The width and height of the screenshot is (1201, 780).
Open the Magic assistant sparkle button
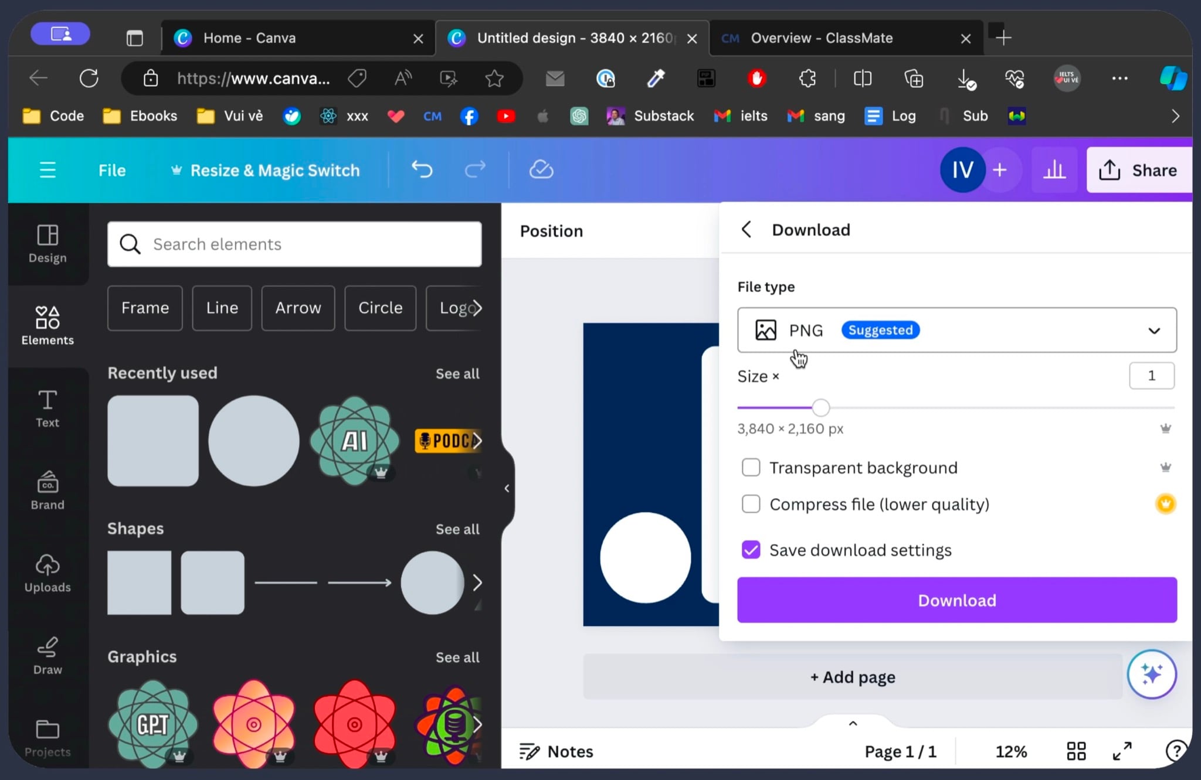[x=1152, y=674]
